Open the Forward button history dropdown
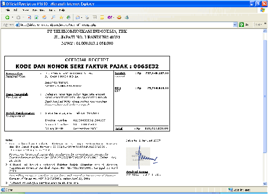Screen dimensions: 268x194 23,17
